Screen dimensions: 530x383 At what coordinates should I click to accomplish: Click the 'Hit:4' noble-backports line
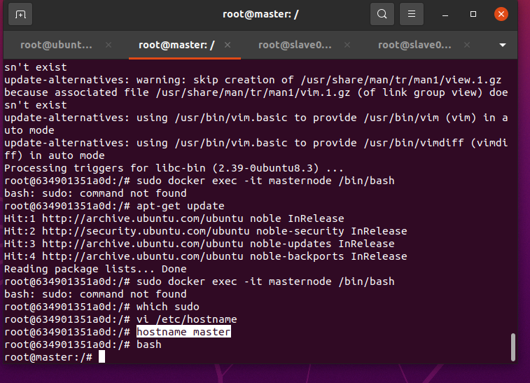(x=206, y=256)
